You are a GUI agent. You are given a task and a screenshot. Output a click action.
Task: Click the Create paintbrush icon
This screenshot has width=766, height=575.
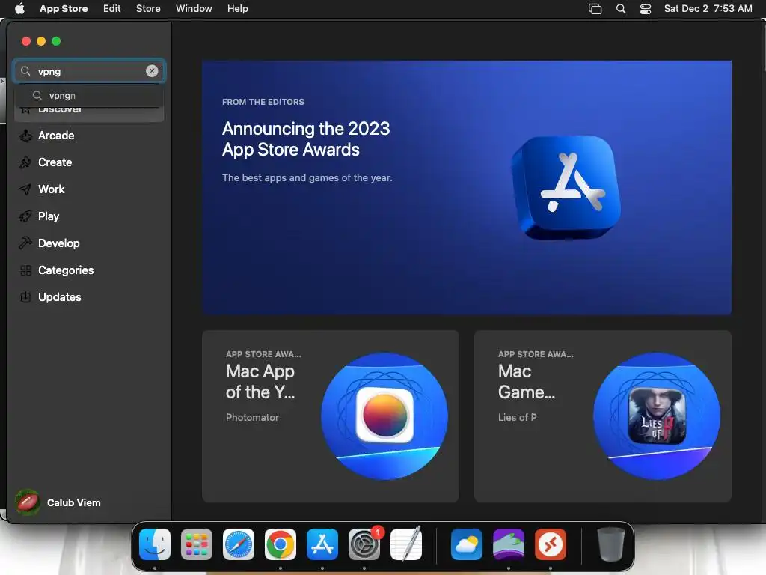click(x=25, y=162)
